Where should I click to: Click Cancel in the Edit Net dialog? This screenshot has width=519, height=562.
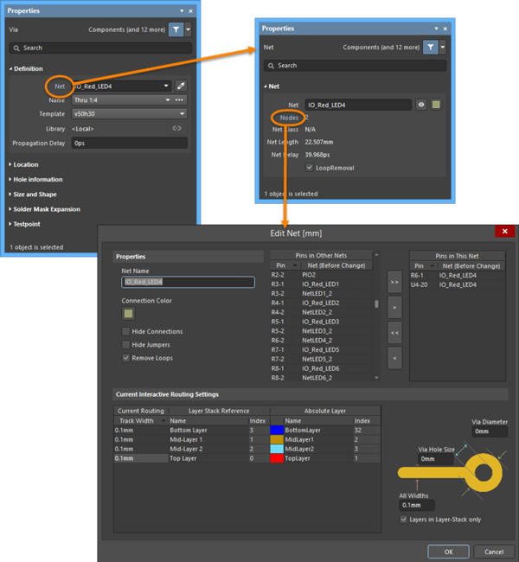point(493,551)
